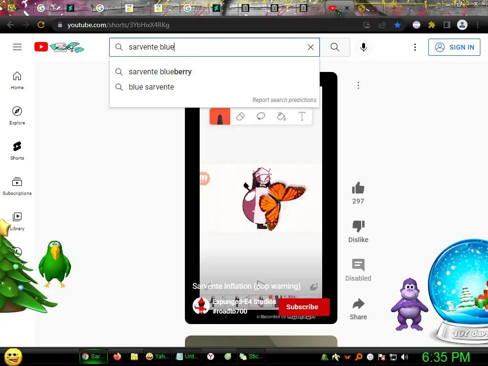Open the Chrome profile avatar

462,25
